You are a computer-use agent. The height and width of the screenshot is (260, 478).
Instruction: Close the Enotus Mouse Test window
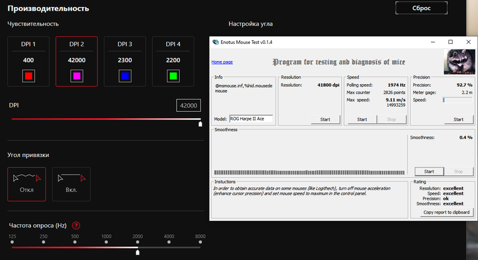coord(469,42)
